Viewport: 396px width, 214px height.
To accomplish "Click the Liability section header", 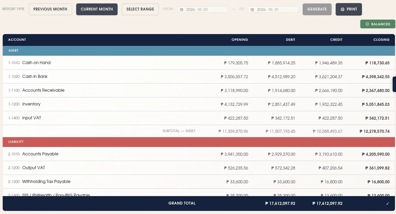I will 199,142.
